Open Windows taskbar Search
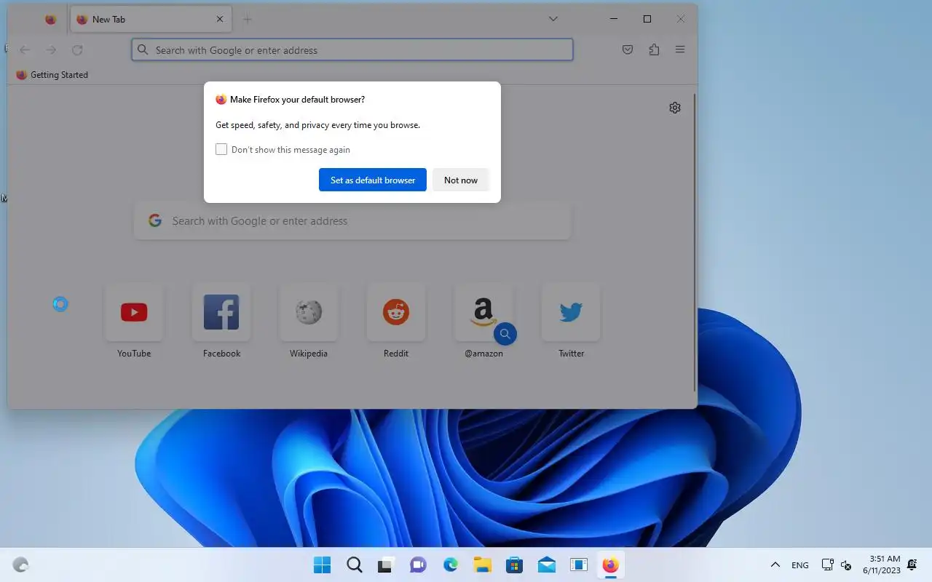The image size is (932, 582). click(x=354, y=565)
